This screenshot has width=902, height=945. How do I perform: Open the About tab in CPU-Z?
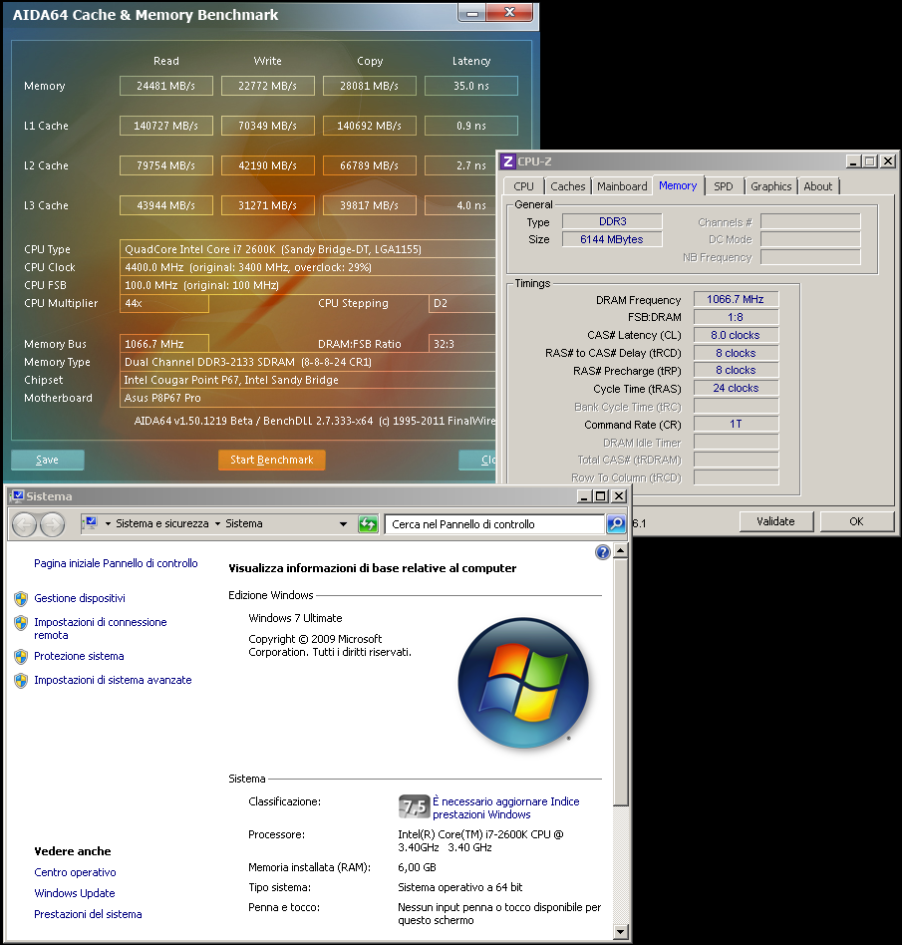click(817, 186)
